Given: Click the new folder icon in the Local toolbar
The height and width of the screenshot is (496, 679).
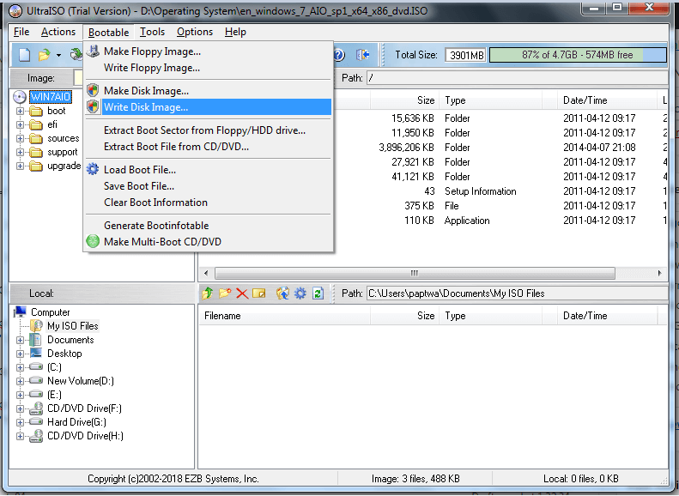Looking at the screenshot, I should (224, 293).
